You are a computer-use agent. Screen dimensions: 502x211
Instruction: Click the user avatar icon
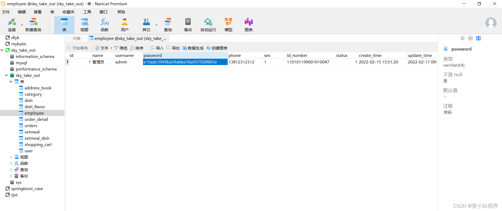491,23
